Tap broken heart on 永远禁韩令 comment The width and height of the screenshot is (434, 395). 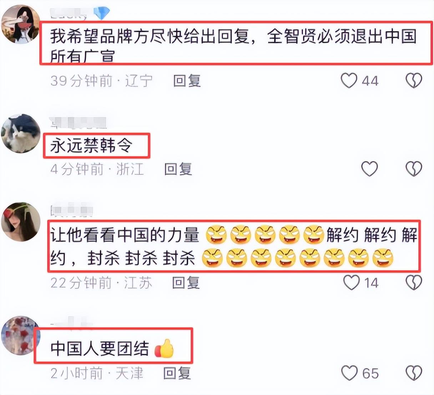pyautogui.click(x=414, y=169)
